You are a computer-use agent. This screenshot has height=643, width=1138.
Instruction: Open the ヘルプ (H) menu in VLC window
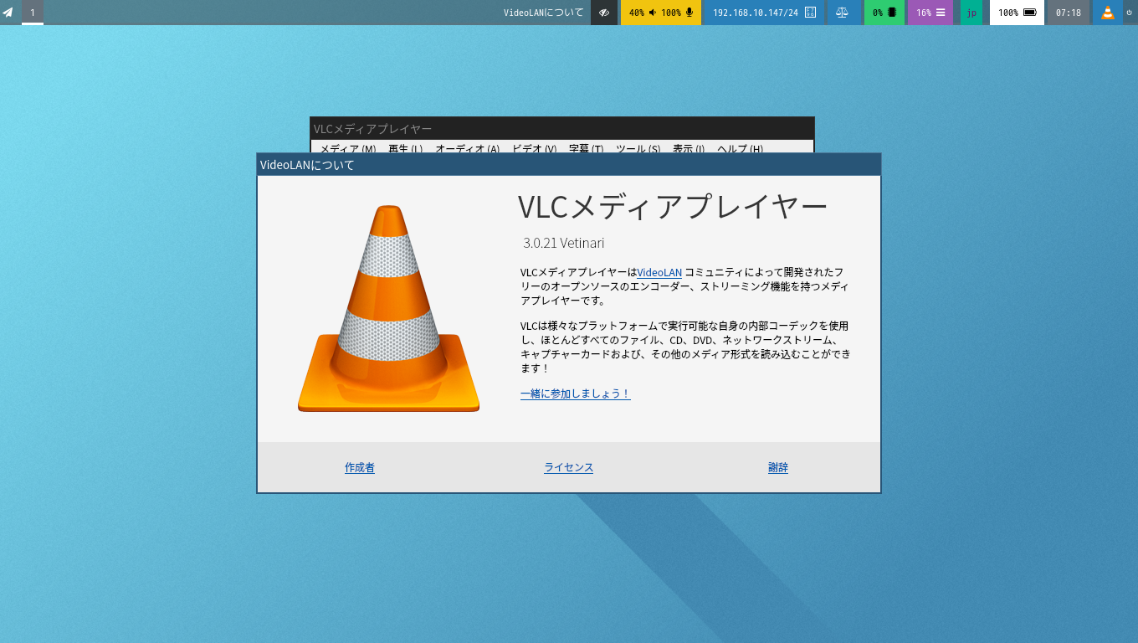(741, 148)
